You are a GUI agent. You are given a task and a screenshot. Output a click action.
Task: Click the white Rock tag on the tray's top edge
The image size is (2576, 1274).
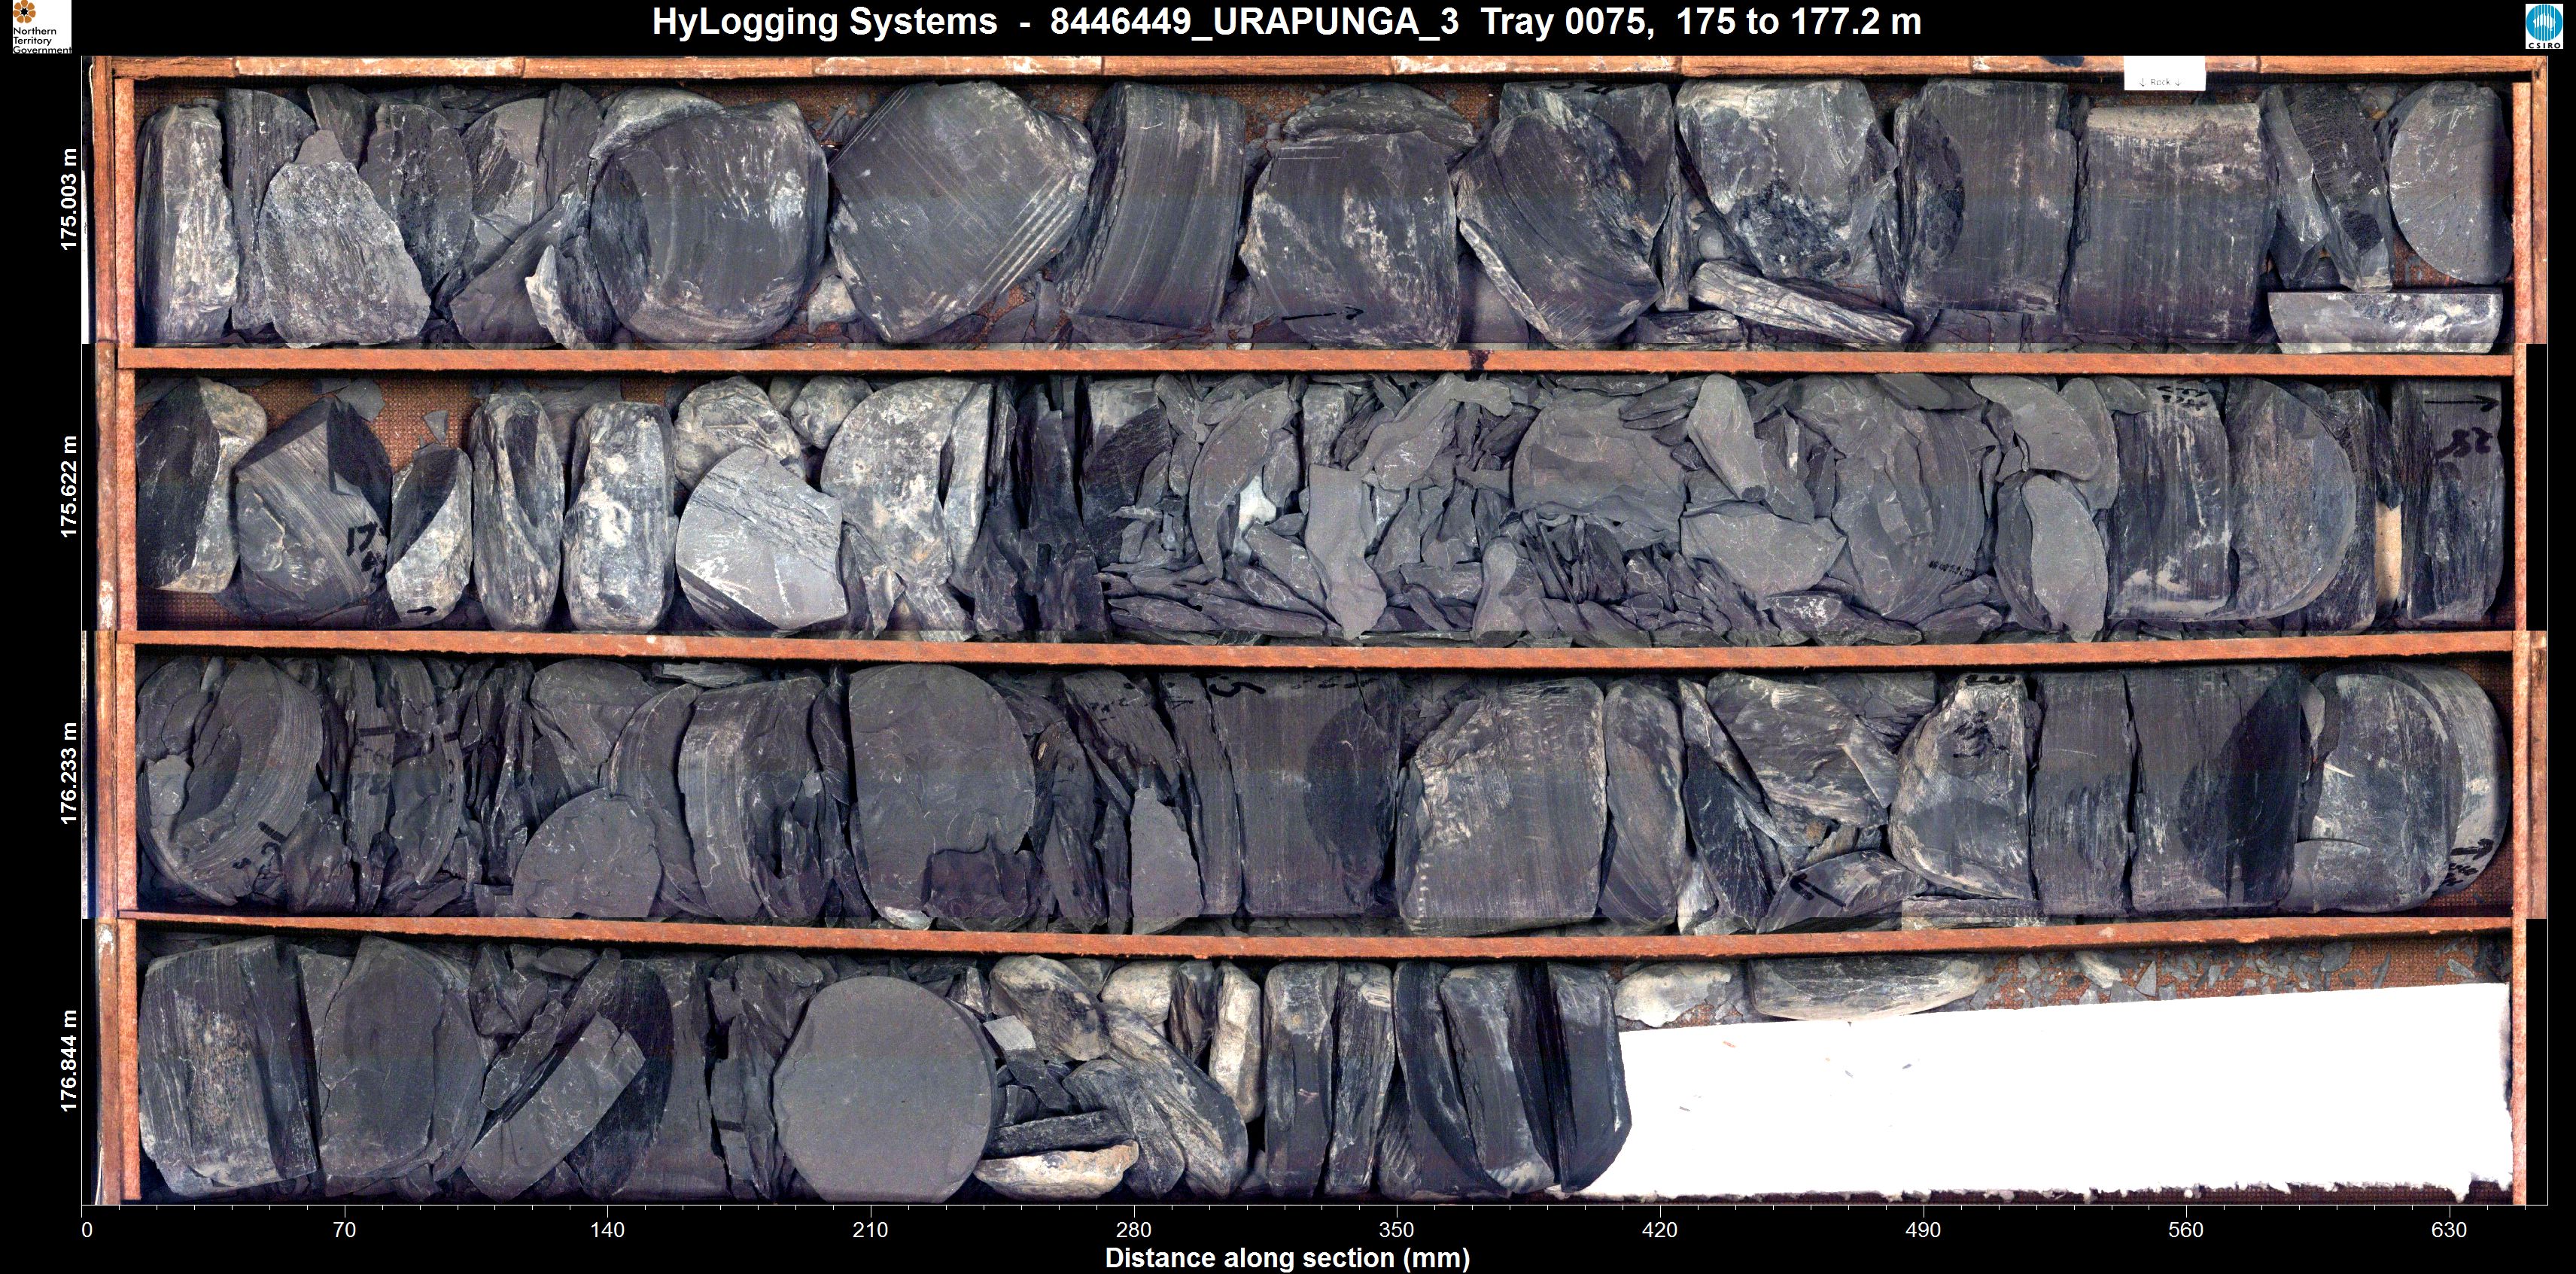[x=2164, y=75]
